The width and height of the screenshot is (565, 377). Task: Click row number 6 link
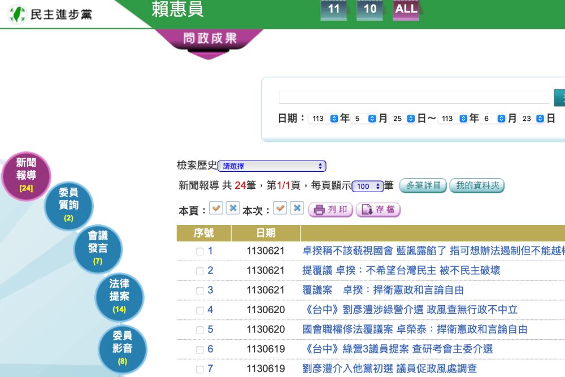[x=210, y=349]
